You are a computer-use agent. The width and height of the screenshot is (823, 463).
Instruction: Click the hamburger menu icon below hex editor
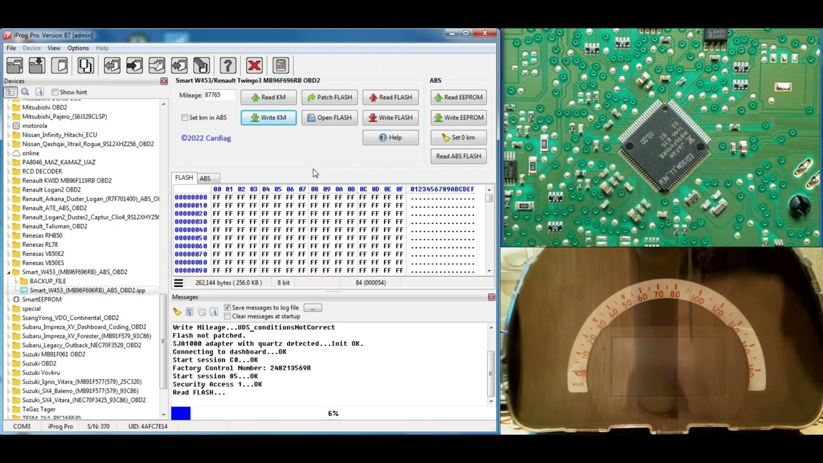(178, 283)
